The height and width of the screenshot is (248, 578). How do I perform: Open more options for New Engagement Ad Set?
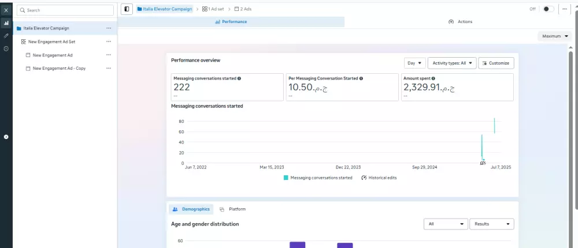pos(109,42)
